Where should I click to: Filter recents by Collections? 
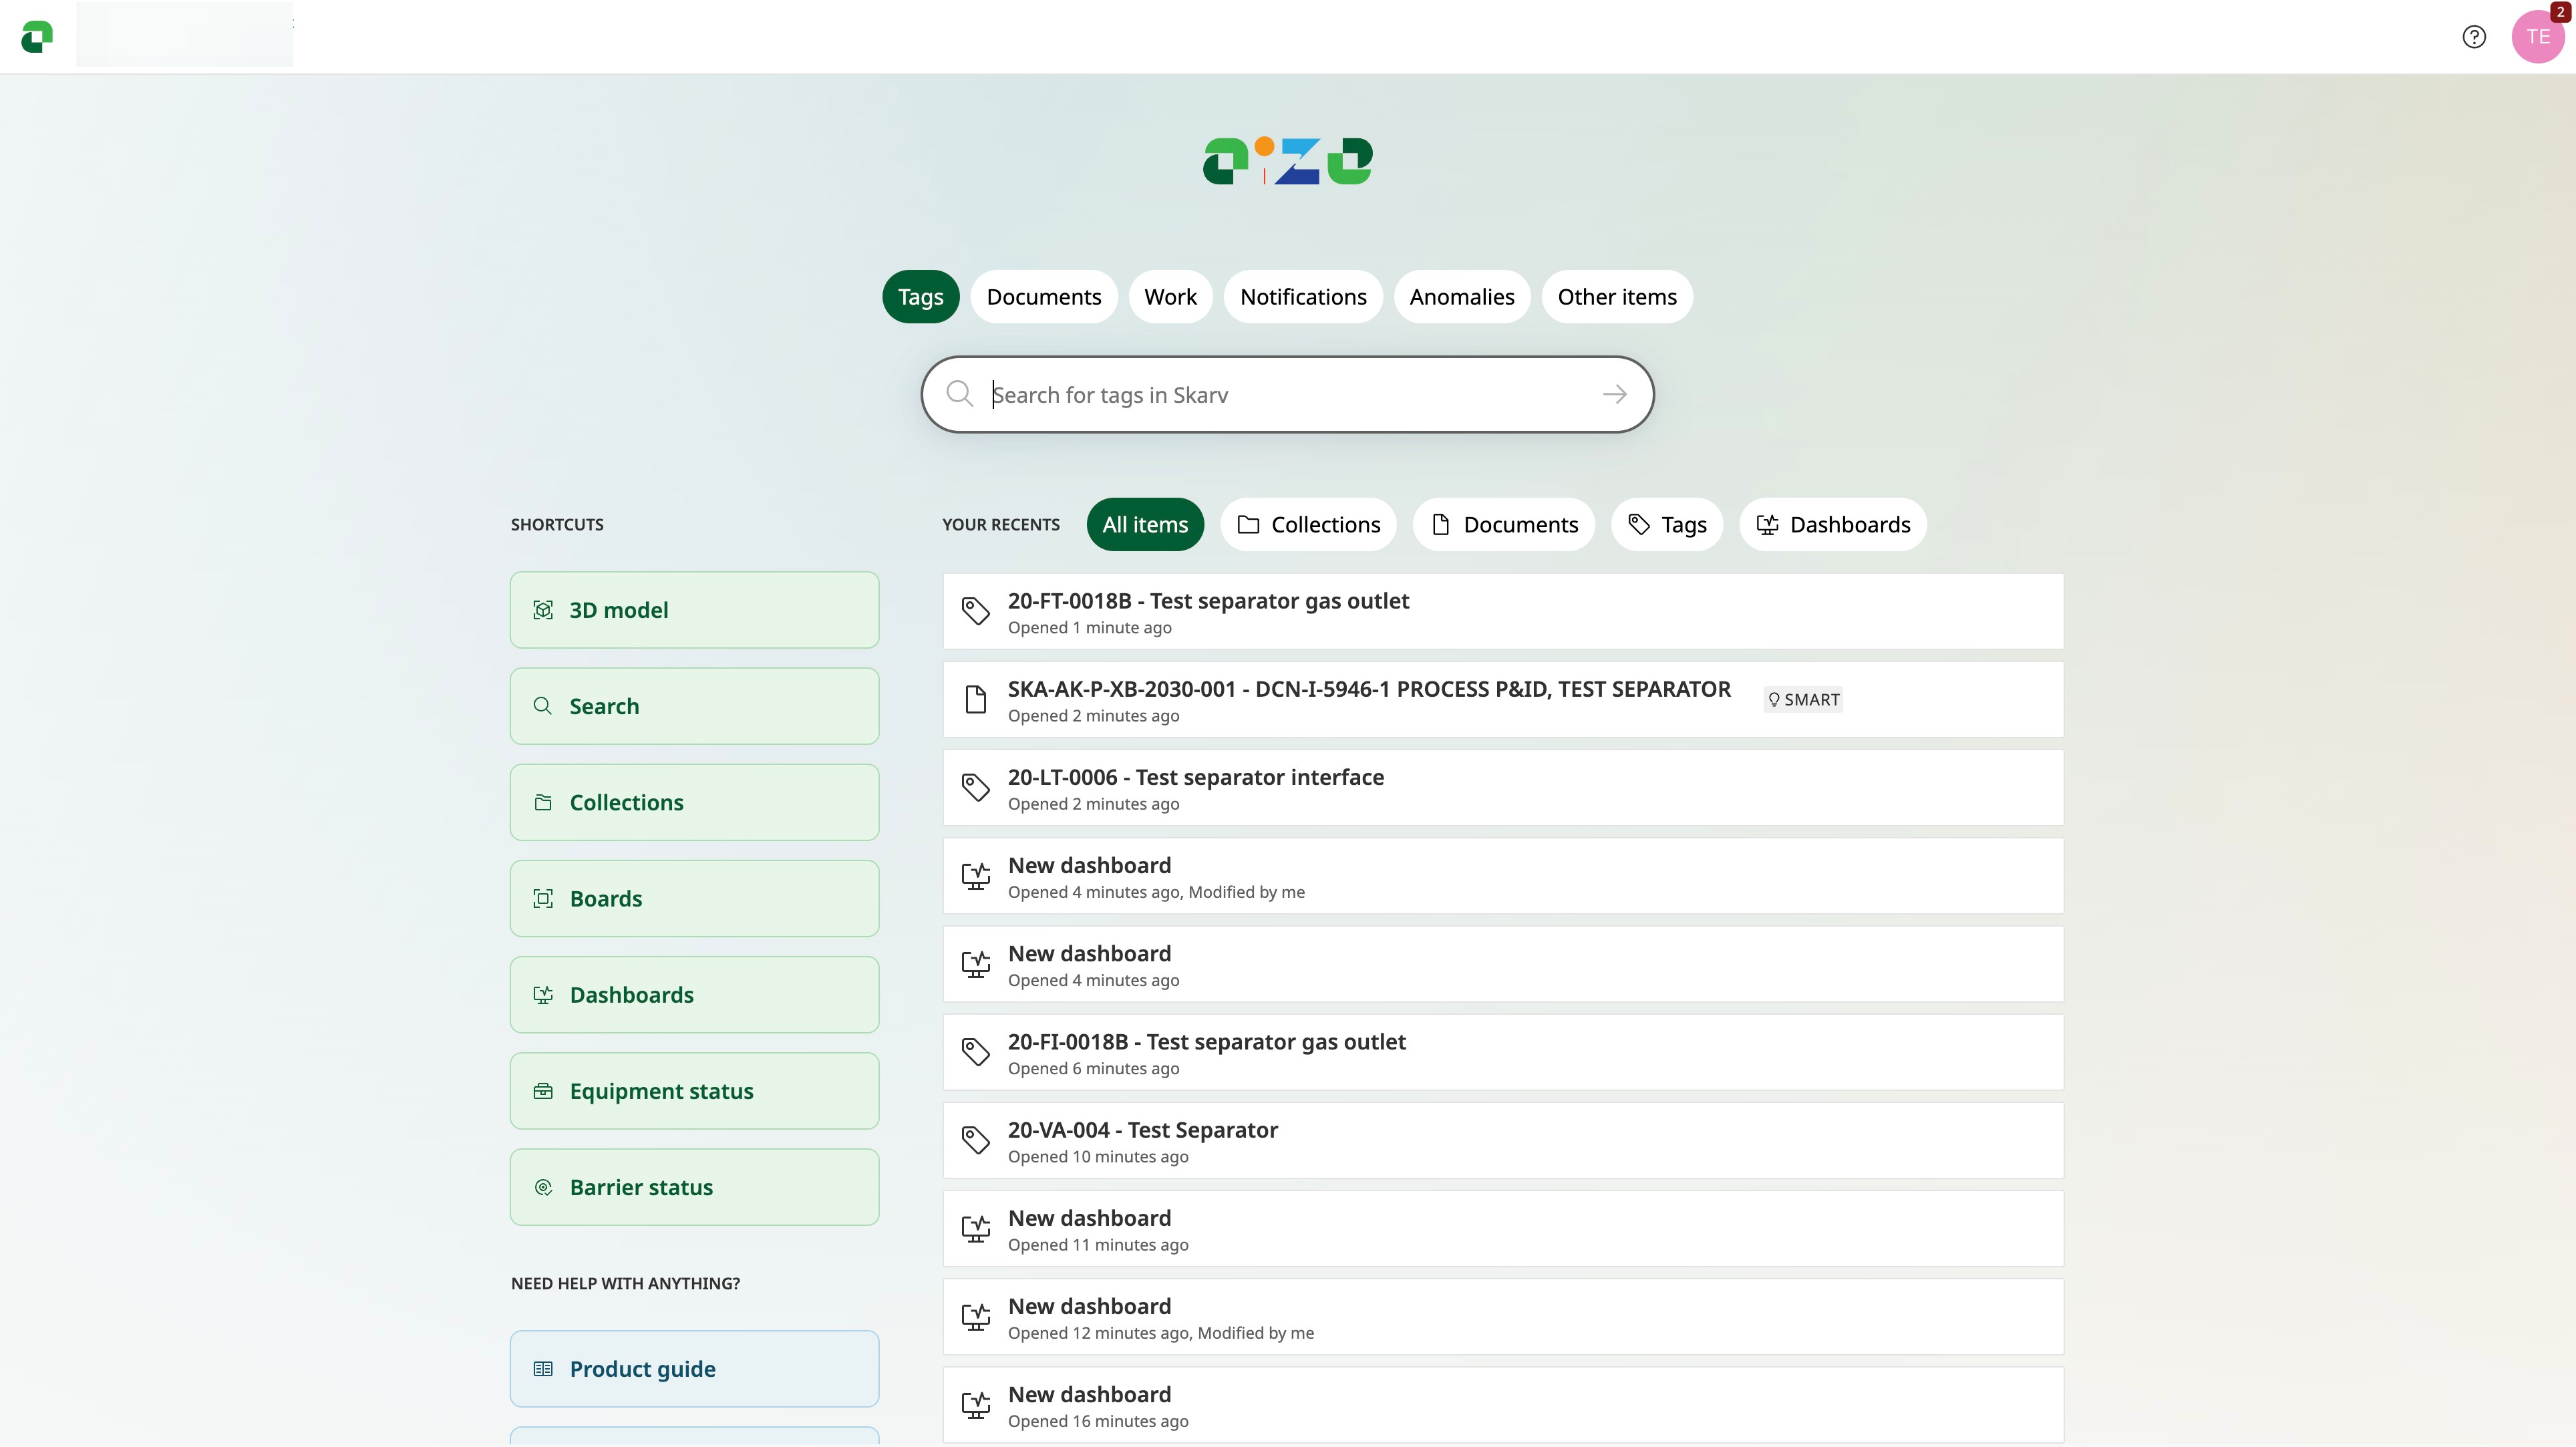tap(1308, 525)
